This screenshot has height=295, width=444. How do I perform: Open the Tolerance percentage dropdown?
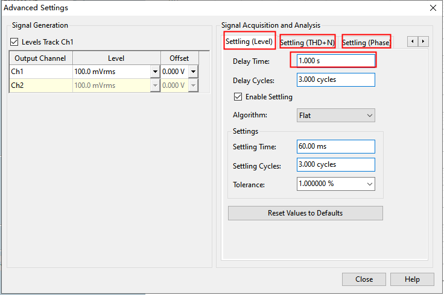click(x=370, y=184)
